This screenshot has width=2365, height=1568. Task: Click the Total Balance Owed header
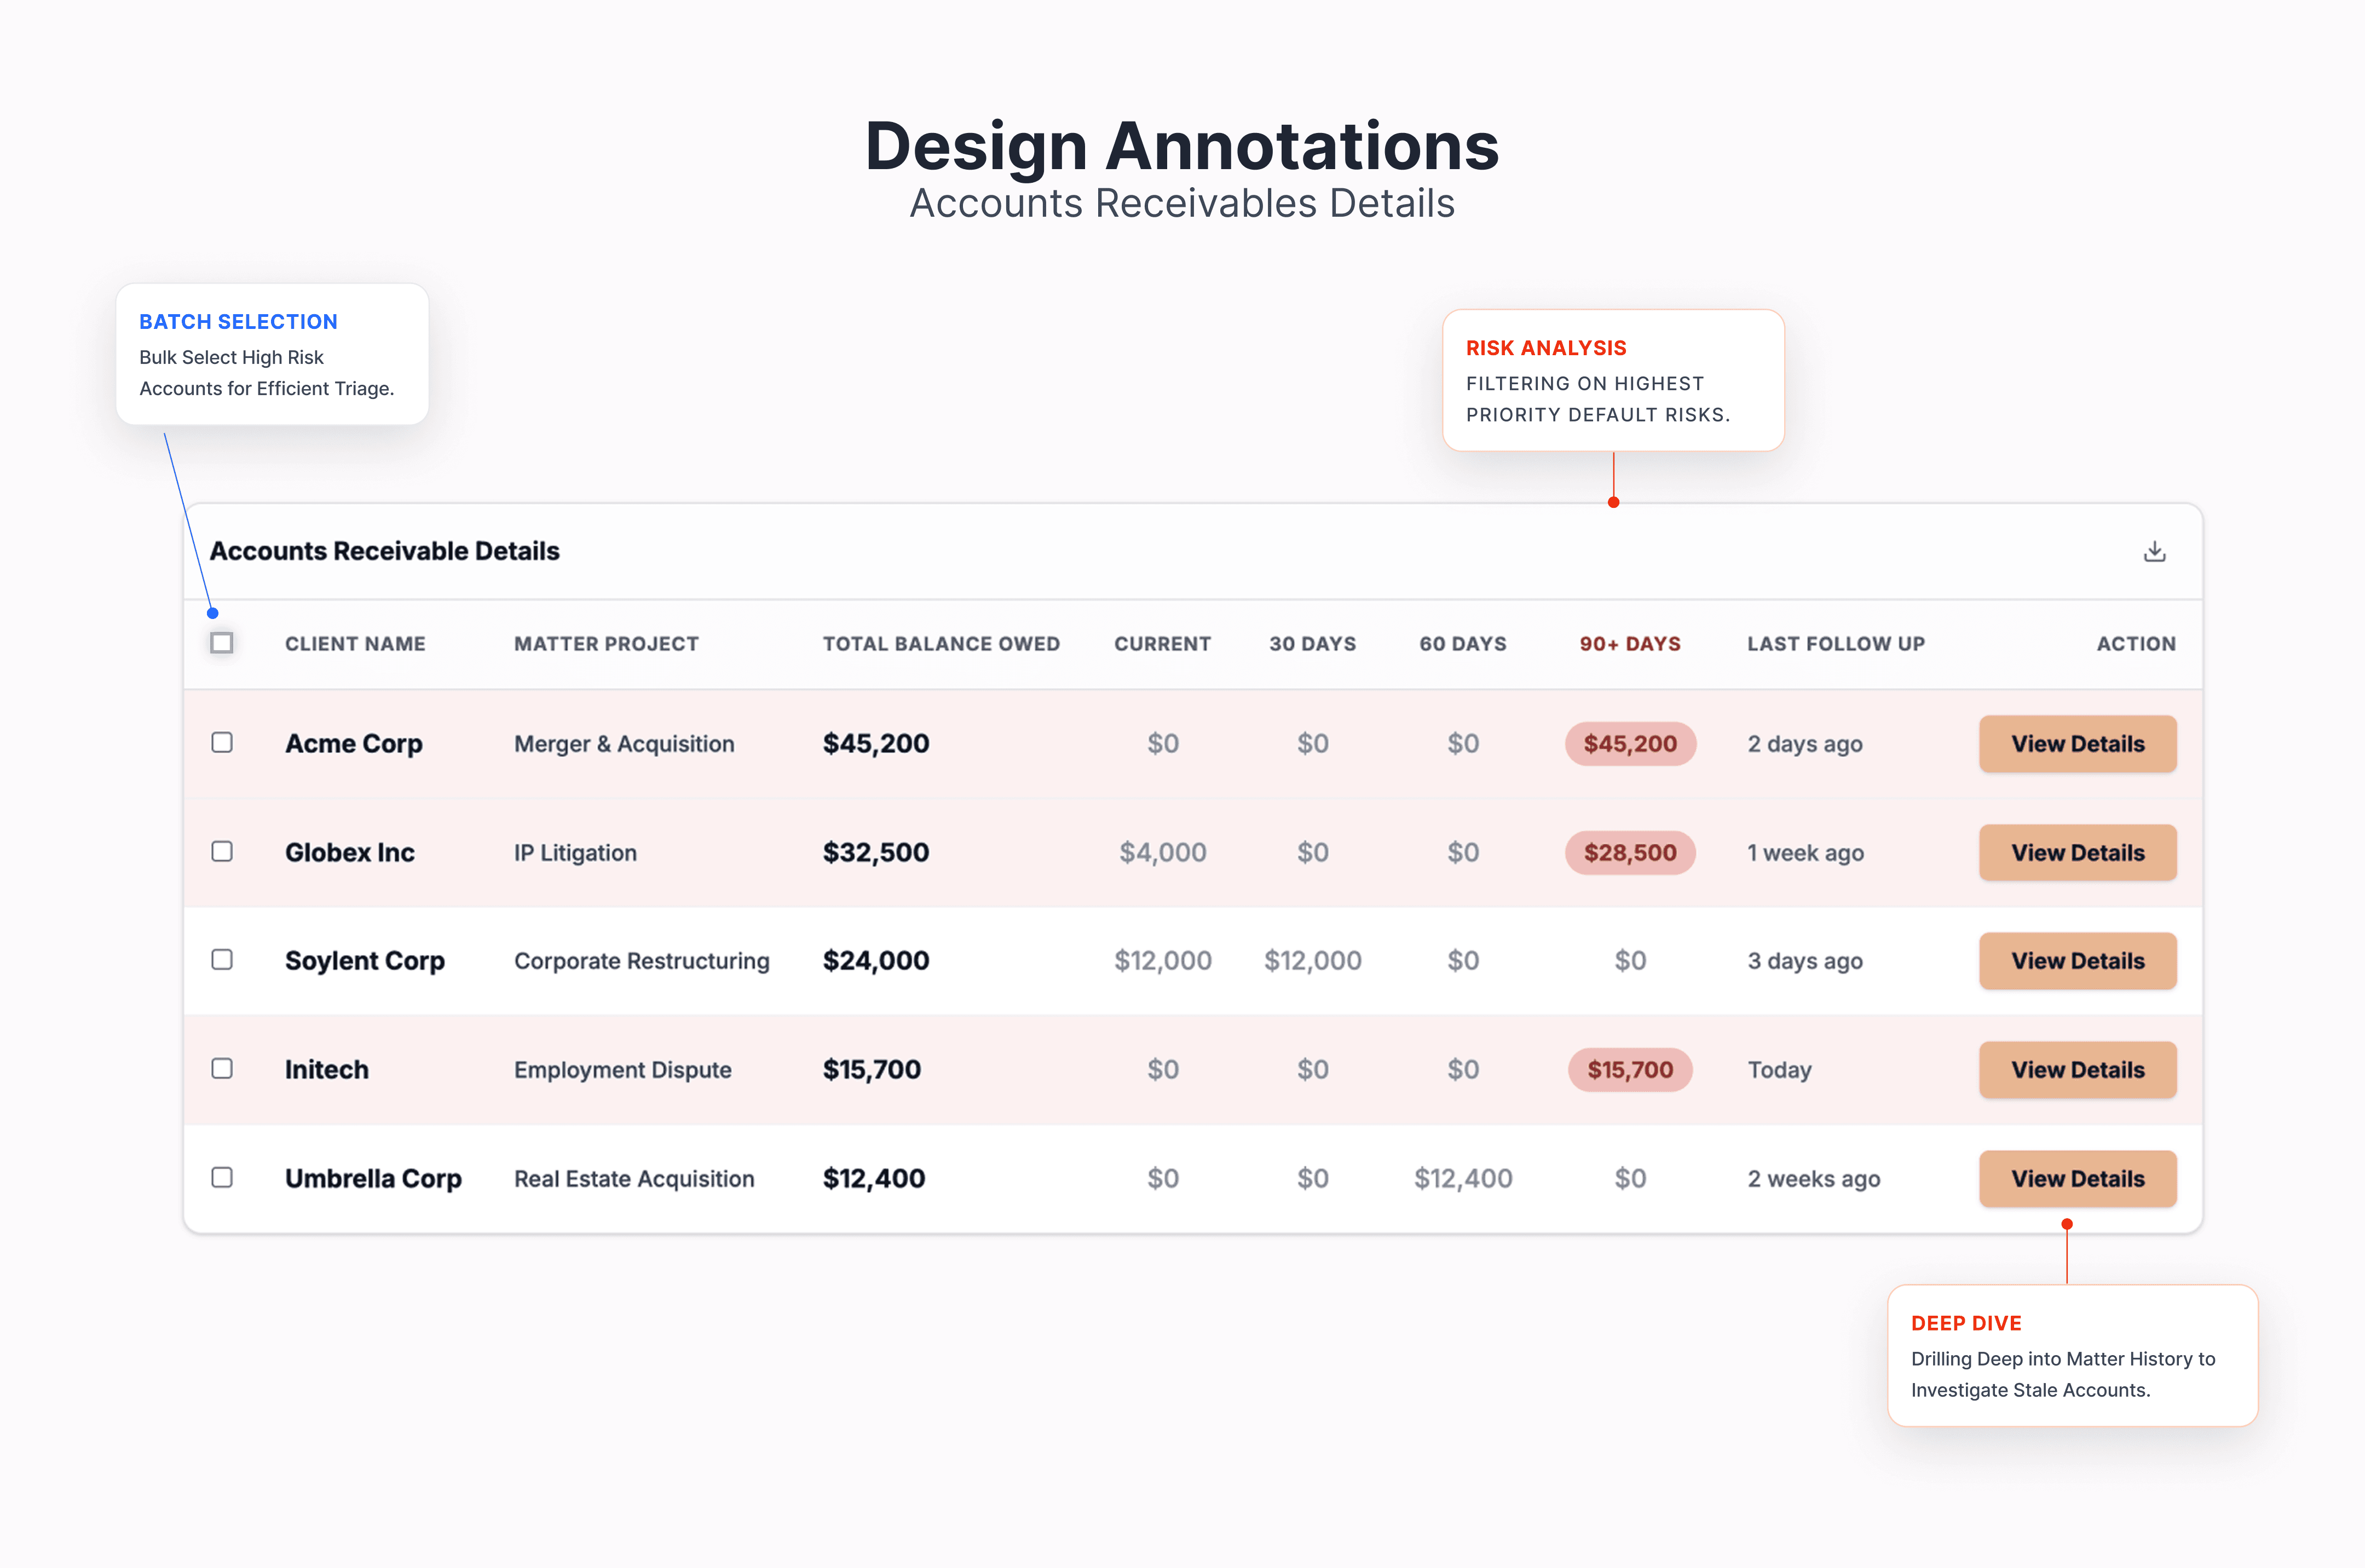(x=940, y=644)
